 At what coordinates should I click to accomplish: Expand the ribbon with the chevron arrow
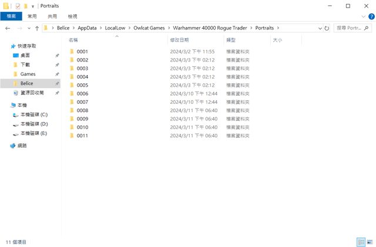click(x=364, y=16)
